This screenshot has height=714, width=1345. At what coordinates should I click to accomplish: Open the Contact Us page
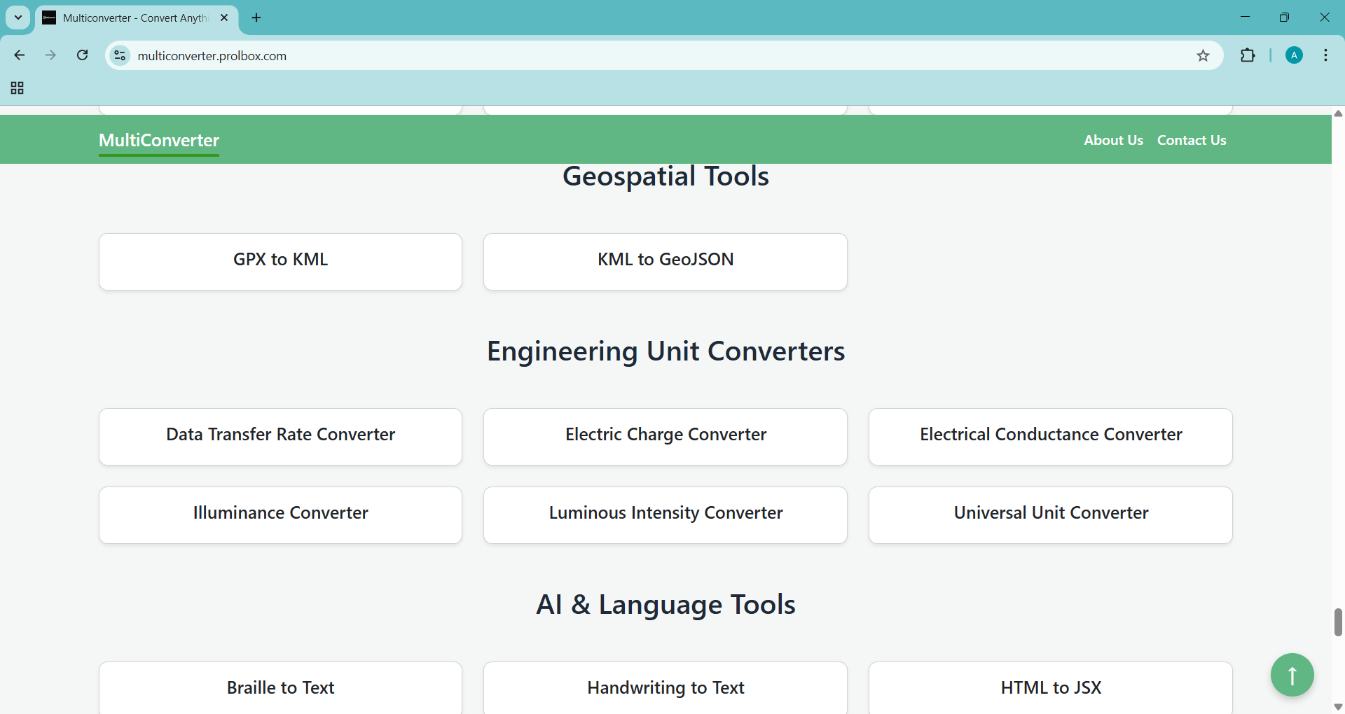(1191, 140)
